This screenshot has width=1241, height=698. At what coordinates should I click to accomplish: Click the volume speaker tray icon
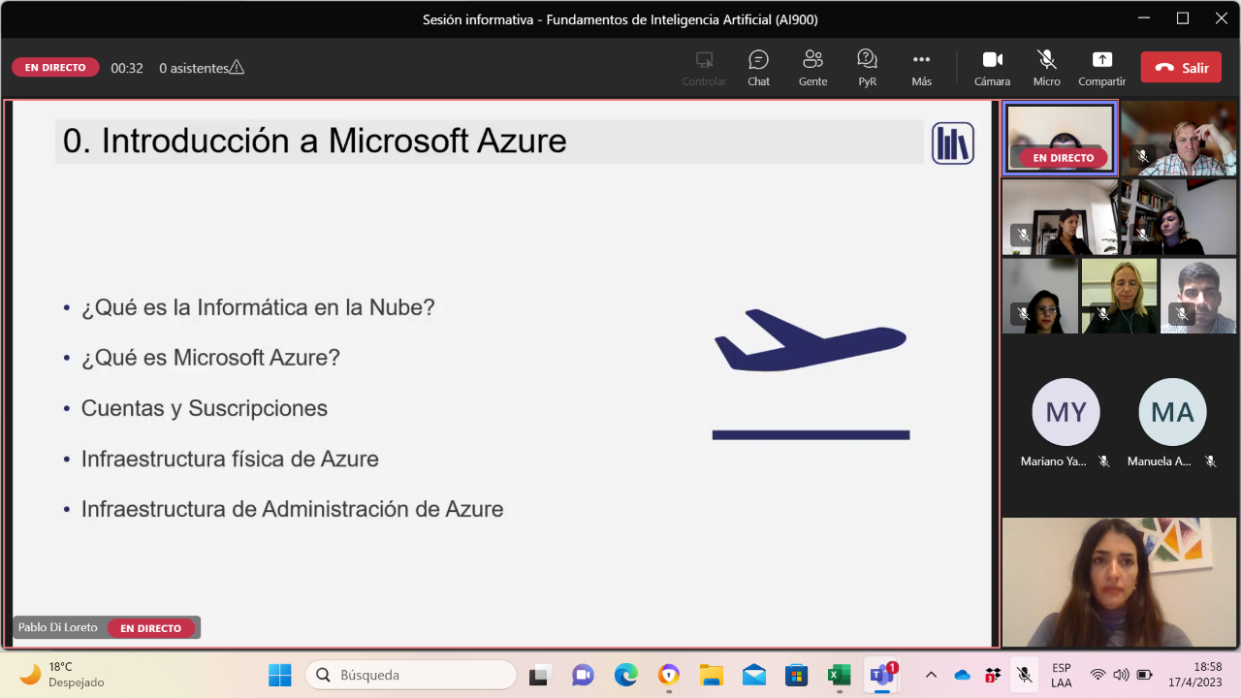[x=1121, y=675]
